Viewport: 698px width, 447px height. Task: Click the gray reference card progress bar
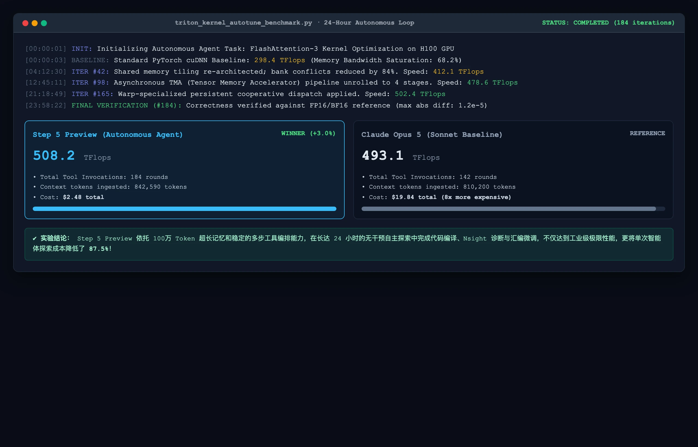(513, 209)
